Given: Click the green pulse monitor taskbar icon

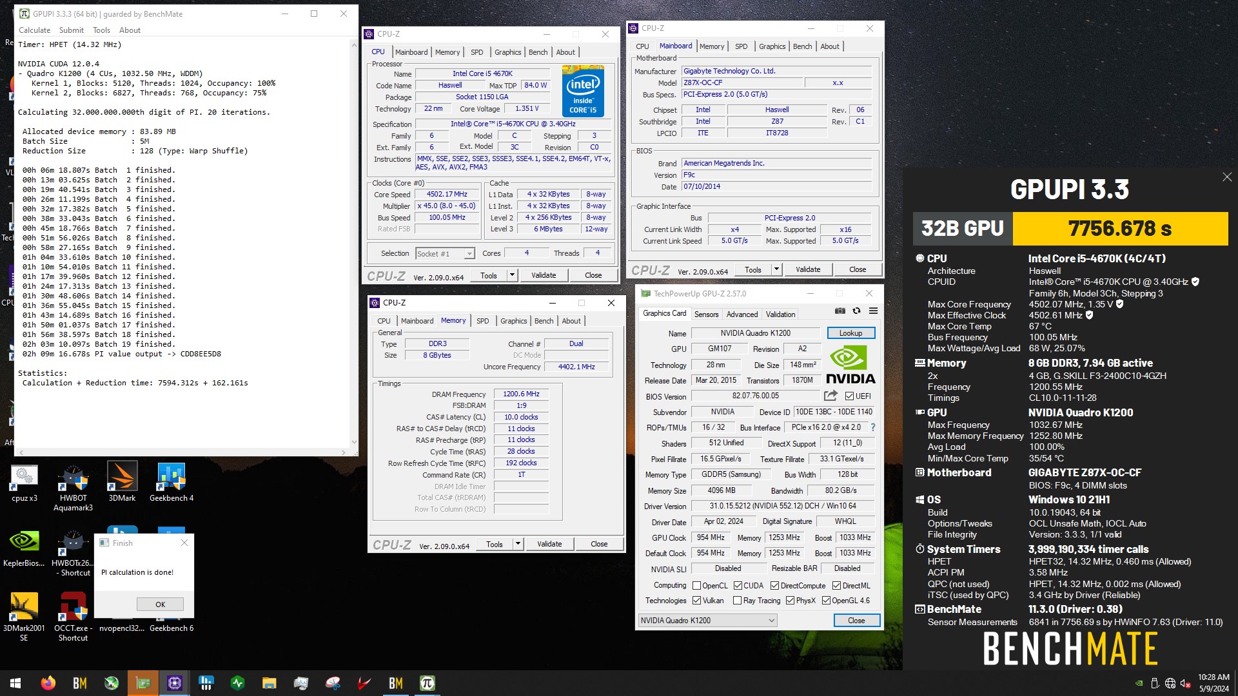Looking at the screenshot, I should point(238,683).
